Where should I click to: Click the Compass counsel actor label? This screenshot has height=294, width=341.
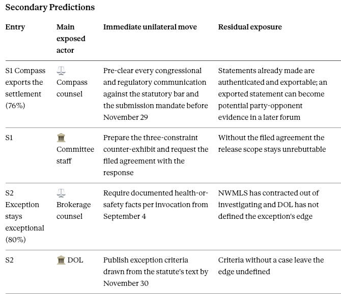[x=72, y=88]
